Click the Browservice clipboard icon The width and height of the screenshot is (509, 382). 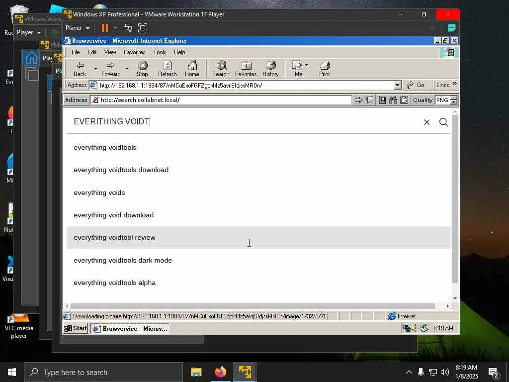[x=404, y=100]
